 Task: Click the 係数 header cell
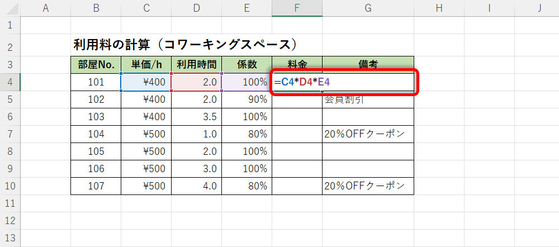tap(247, 64)
